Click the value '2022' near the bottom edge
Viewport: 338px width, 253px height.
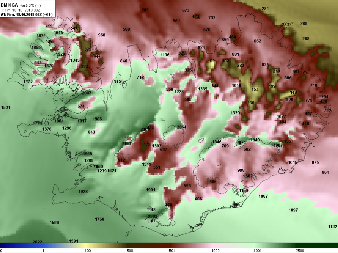[37, 242]
